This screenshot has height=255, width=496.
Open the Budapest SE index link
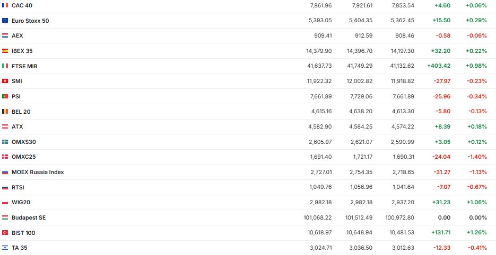point(29,217)
